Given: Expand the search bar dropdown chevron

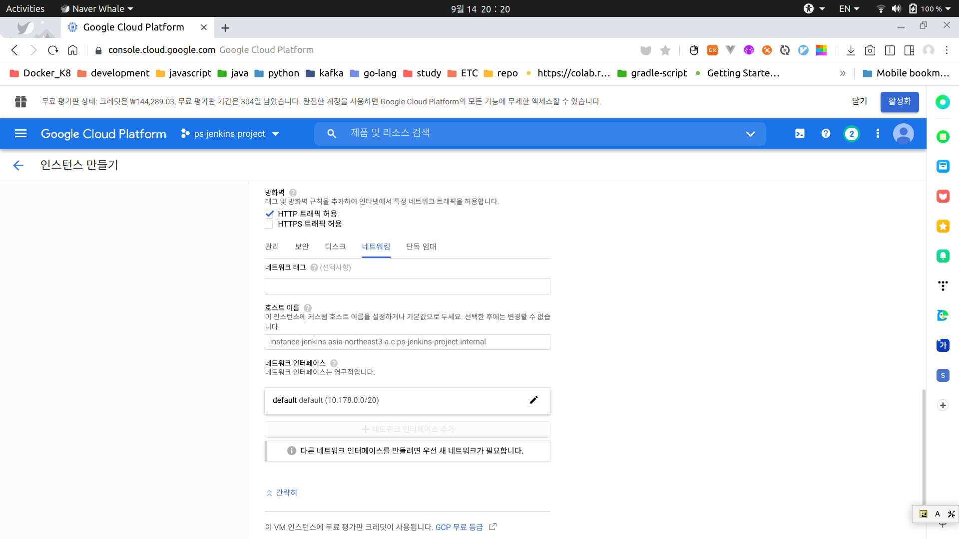Looking at the screenshot, I should [750, 134].
